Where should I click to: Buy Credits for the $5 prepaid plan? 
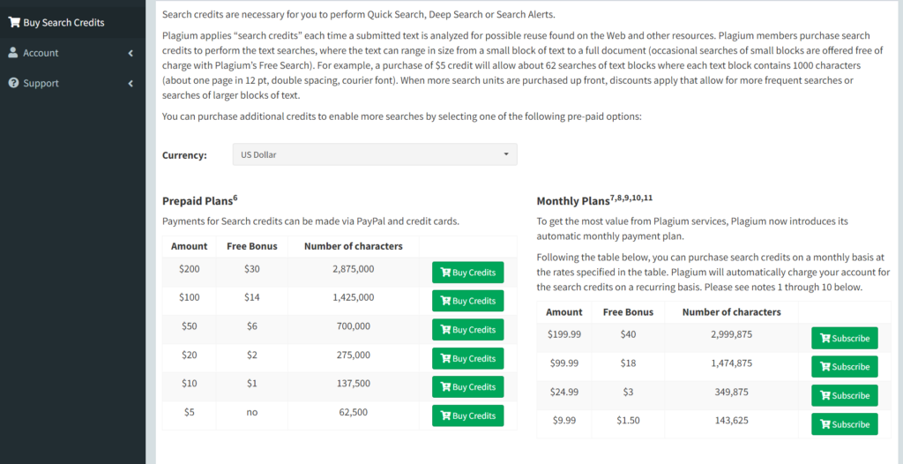(467, 415)
